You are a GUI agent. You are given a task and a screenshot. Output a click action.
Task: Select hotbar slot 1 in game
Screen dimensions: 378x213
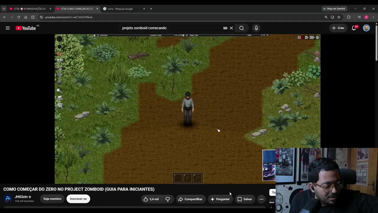click(x=178, y=178)
